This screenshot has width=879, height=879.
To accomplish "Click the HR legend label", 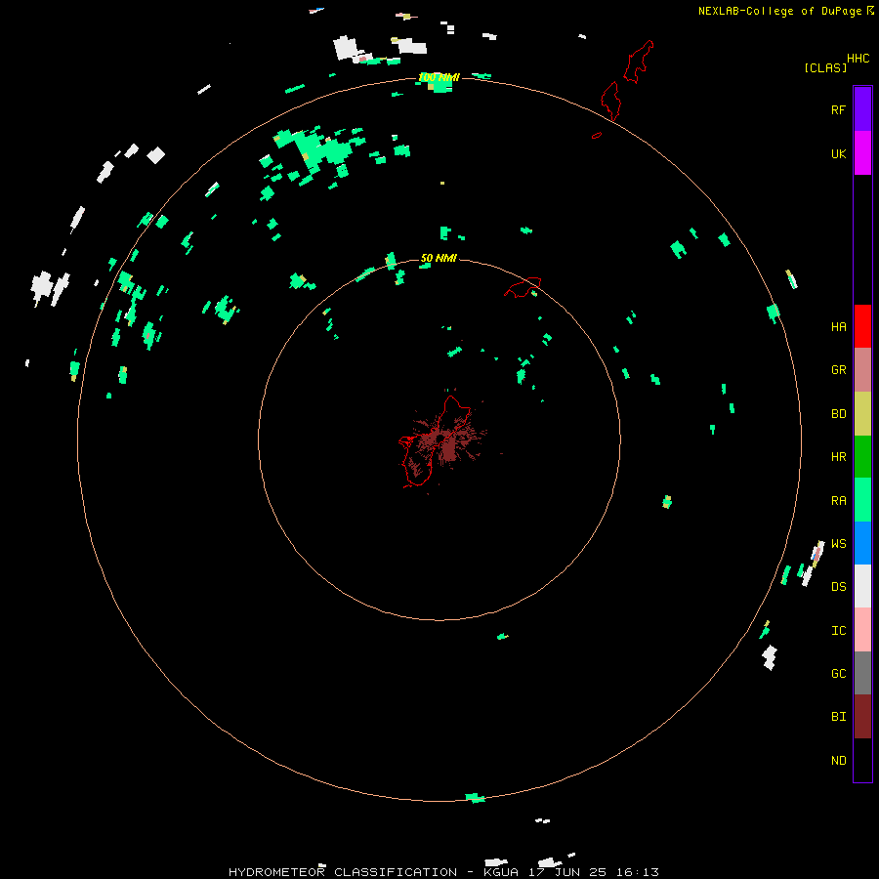I will coord(838,457).
